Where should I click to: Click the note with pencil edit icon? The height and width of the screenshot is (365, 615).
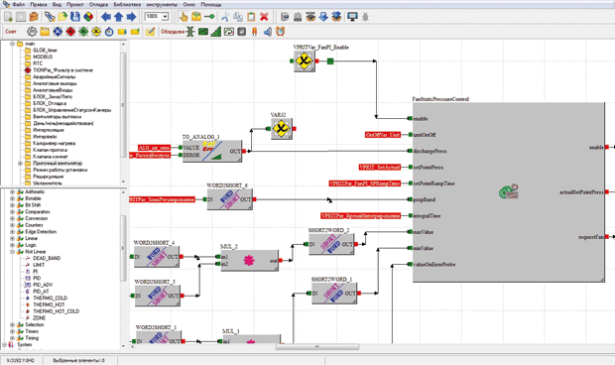(150, 32)
